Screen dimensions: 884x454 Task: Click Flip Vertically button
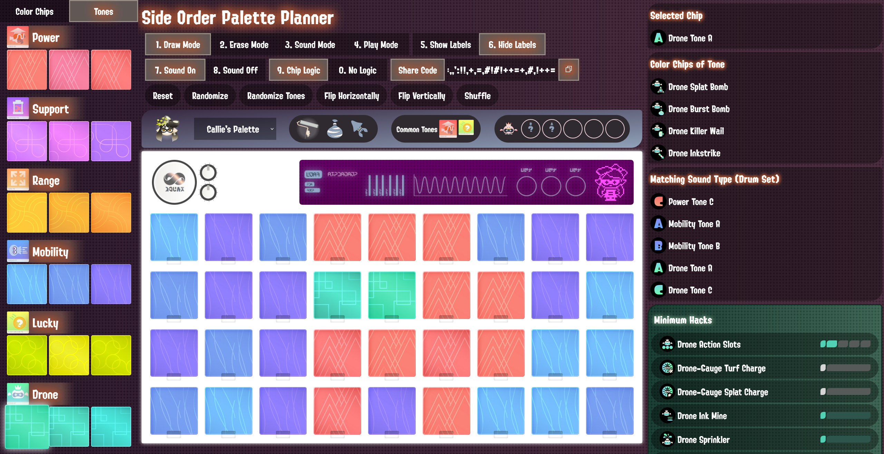pos(422,96)
